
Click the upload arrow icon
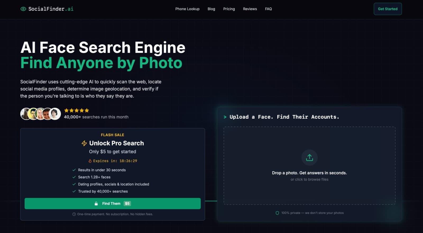(309, 158)
